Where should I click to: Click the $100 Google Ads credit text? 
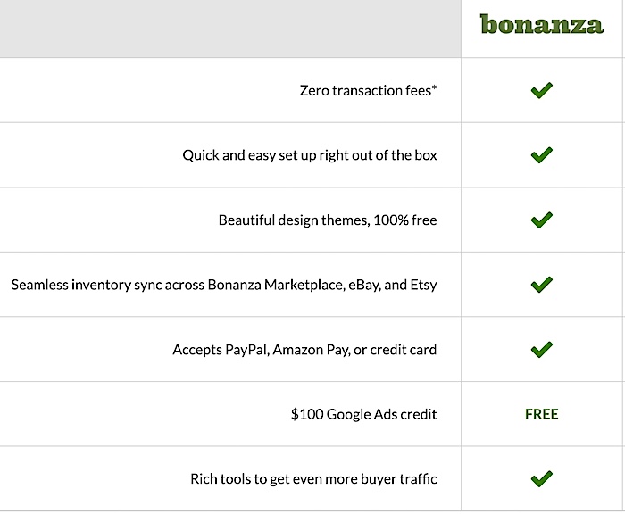(x=364, y=414)
